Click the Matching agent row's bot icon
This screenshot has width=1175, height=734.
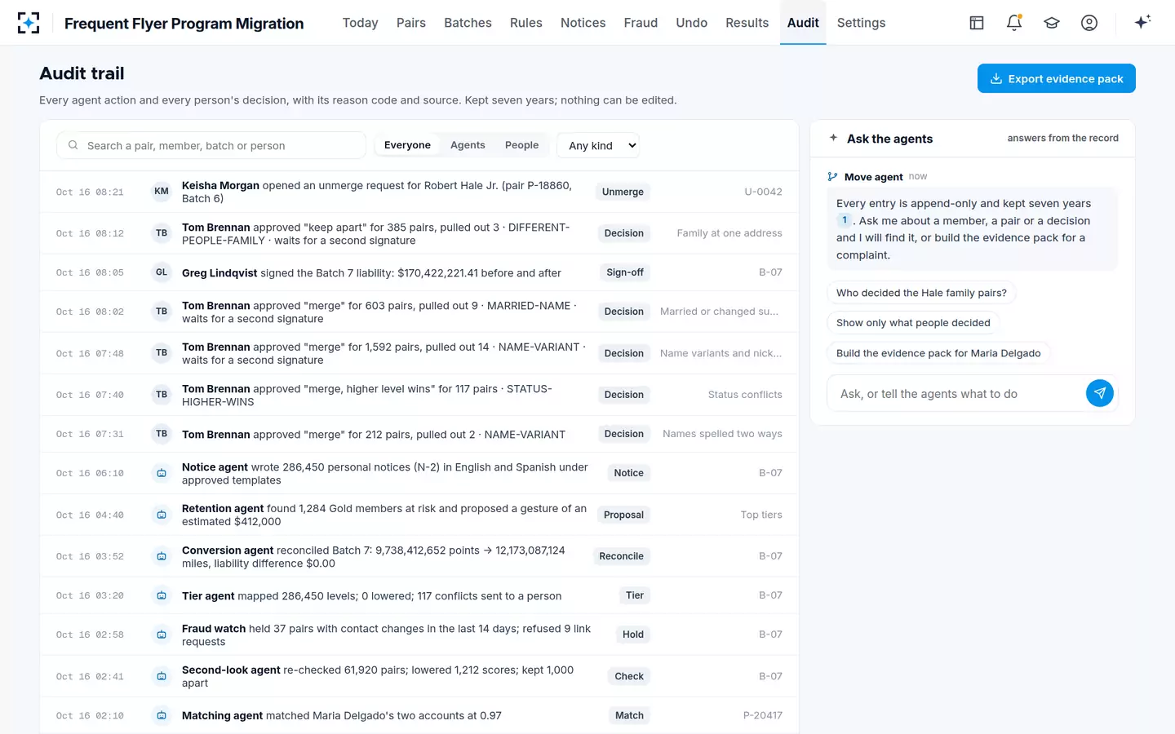162,715
